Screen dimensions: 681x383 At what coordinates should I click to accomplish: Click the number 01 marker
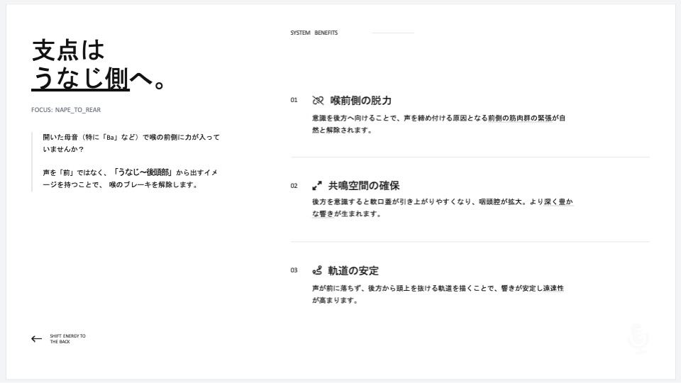point(294,100)
